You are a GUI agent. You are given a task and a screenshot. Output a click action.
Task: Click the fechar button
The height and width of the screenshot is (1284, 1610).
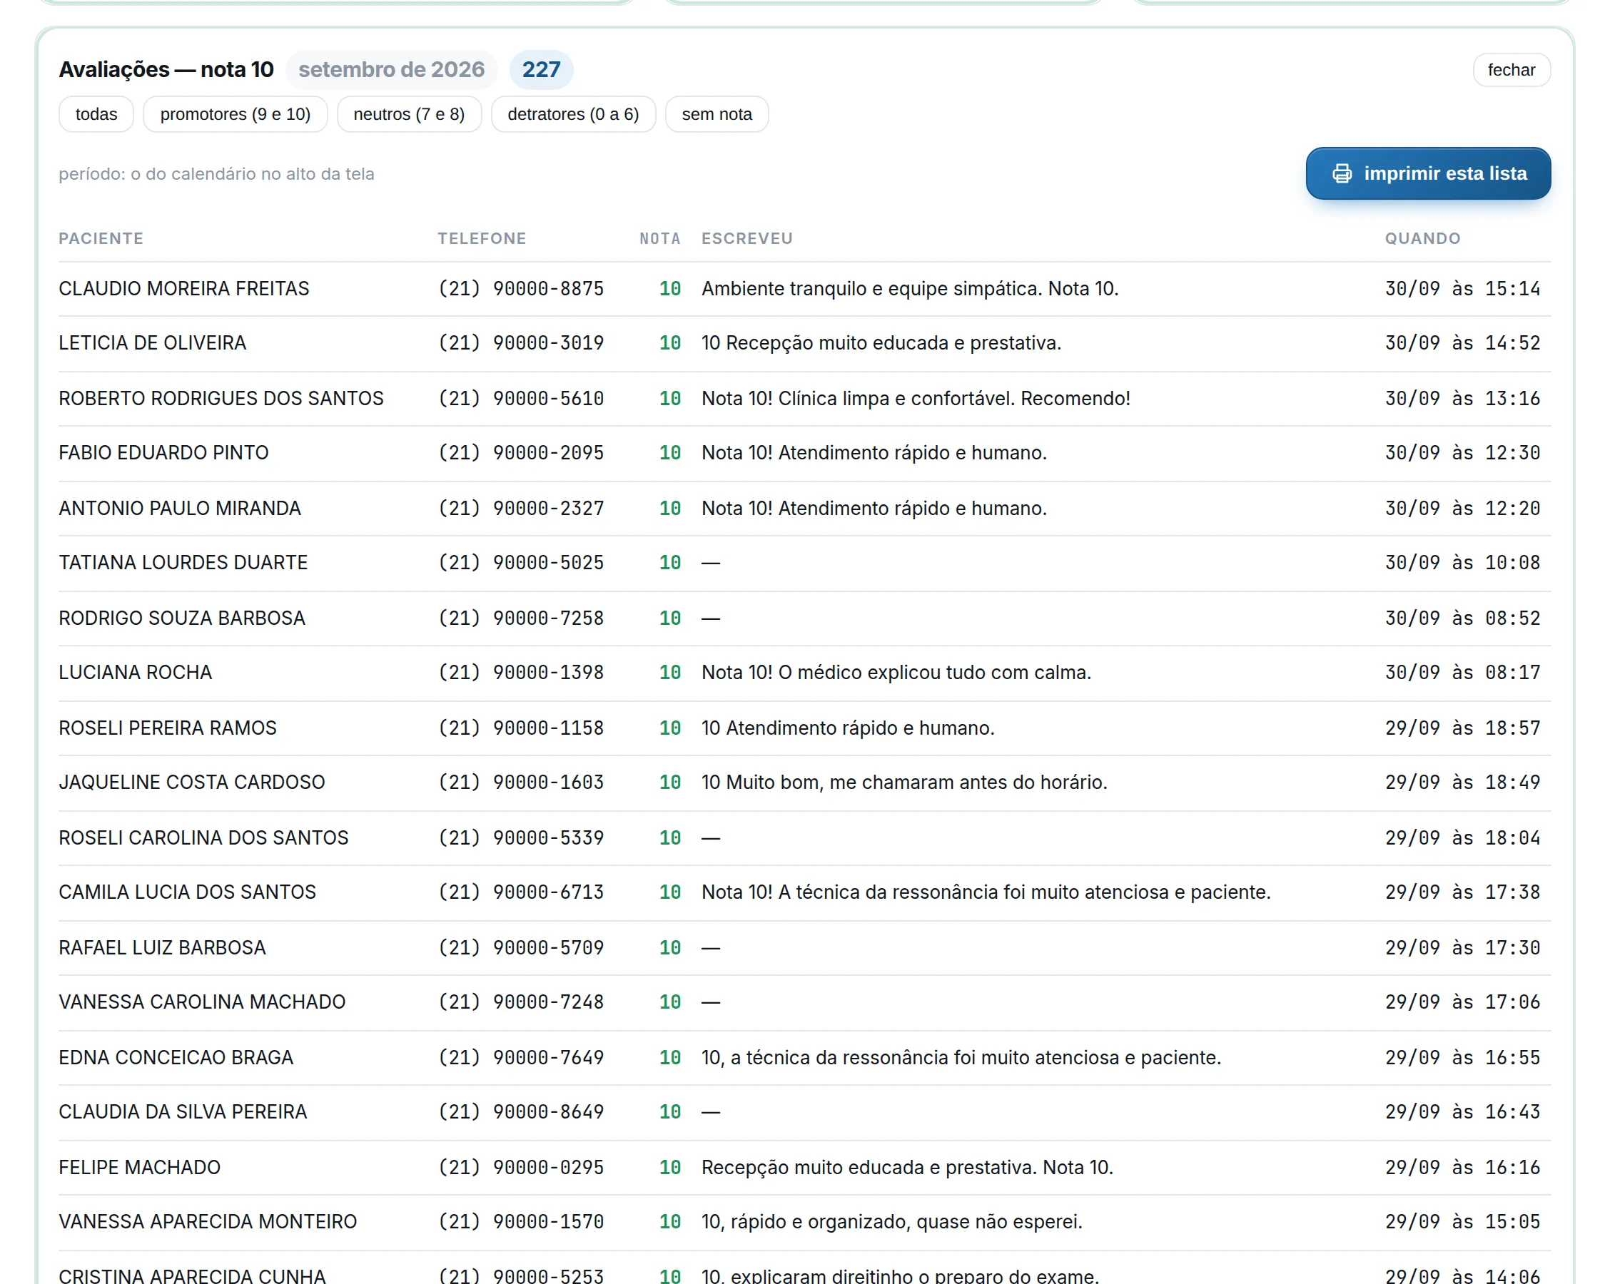(x=1512, y=69)
